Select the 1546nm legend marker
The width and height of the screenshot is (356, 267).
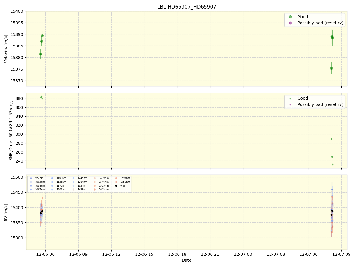point(95,182)
